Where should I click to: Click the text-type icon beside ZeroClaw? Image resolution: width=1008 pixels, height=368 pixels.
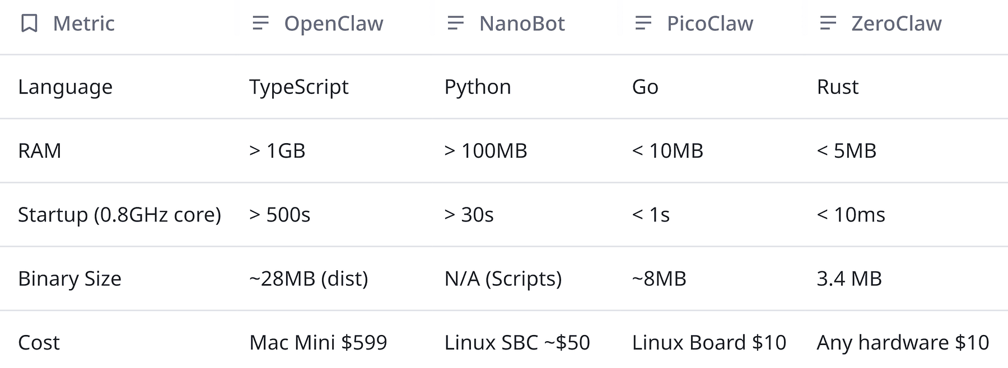(828, 23)
